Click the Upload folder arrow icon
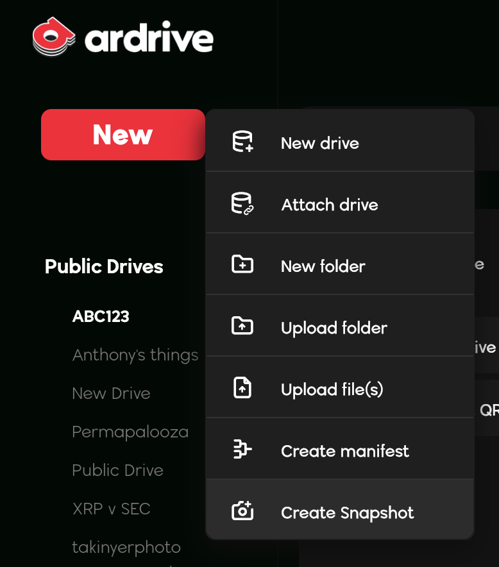 [x=242, y=326]
